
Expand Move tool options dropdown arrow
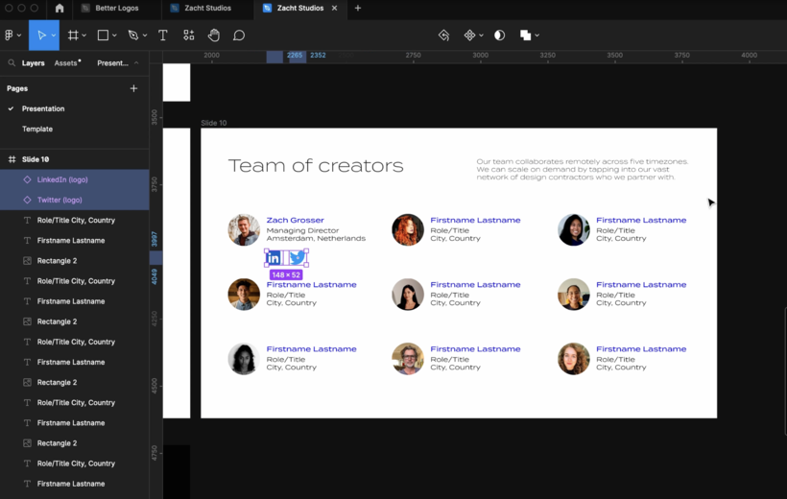coord(53,36)
